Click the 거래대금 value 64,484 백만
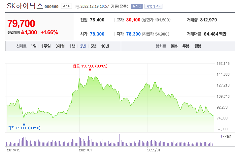Image resolution: width=235 pixels, height=155 pixels. coord(215,34)
